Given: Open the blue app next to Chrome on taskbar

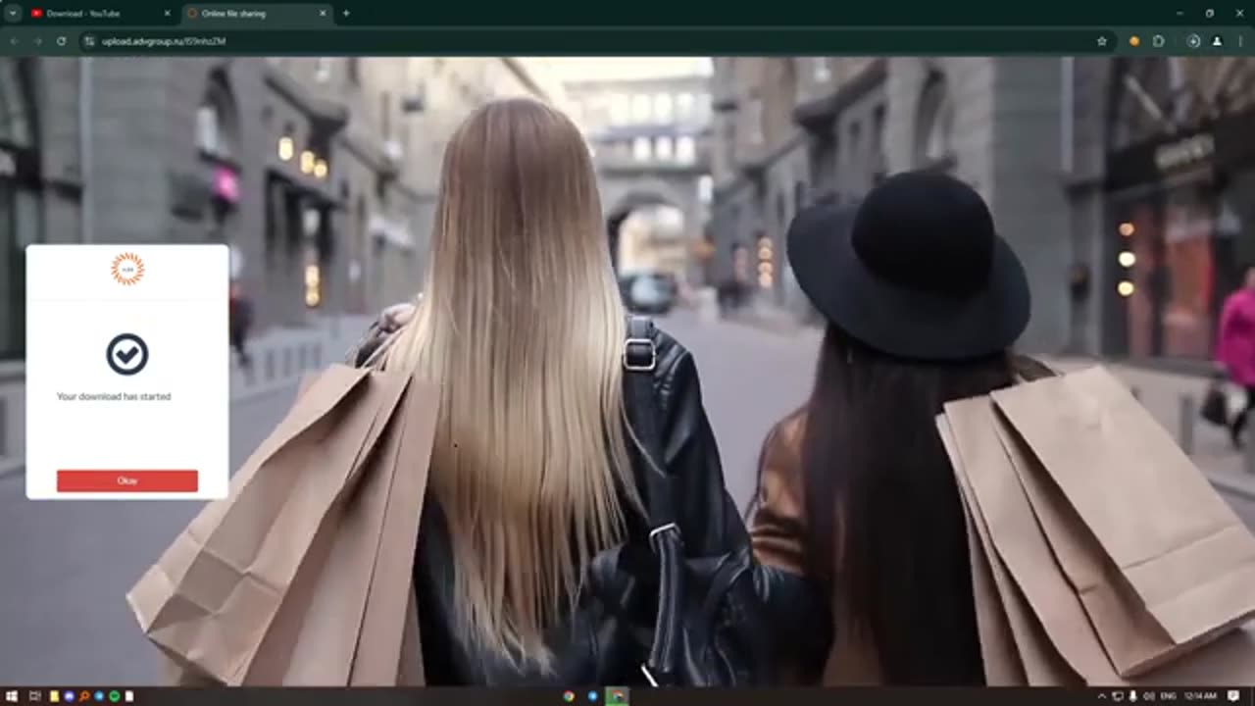Looking at the screenshot, I should tap(592, 696).
